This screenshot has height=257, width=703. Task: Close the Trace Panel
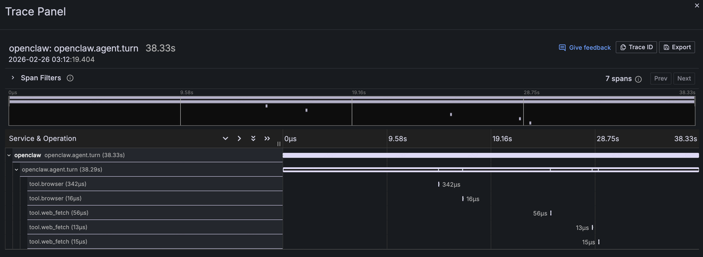pyautogui.click(x=697, y=5)
